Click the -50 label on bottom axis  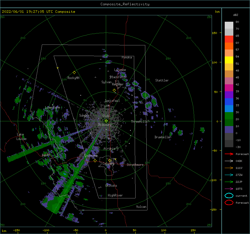point(76,230)
